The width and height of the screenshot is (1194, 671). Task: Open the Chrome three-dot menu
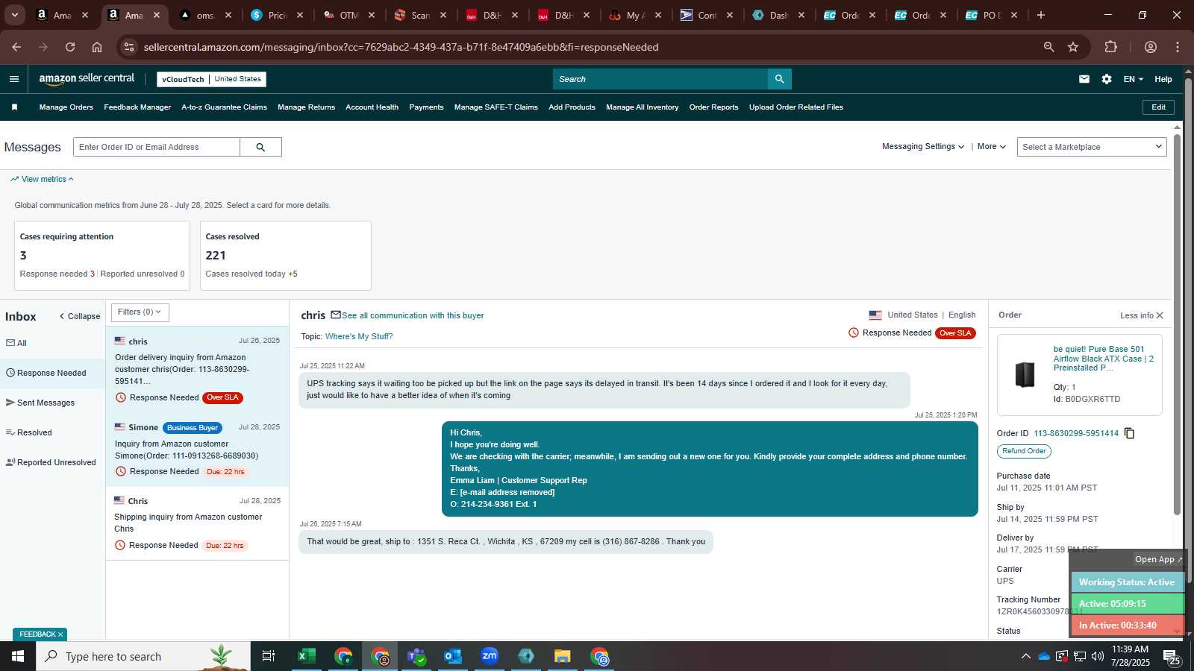[x=1178, y=47]
